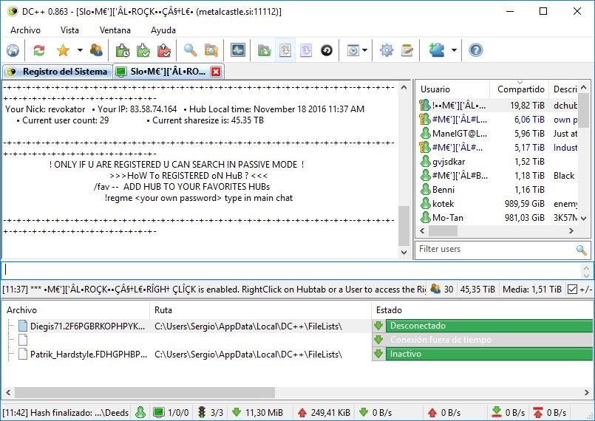Click the Recent file lists icon
The width and height of the screenshot is (595, 421).
[285, 50]
